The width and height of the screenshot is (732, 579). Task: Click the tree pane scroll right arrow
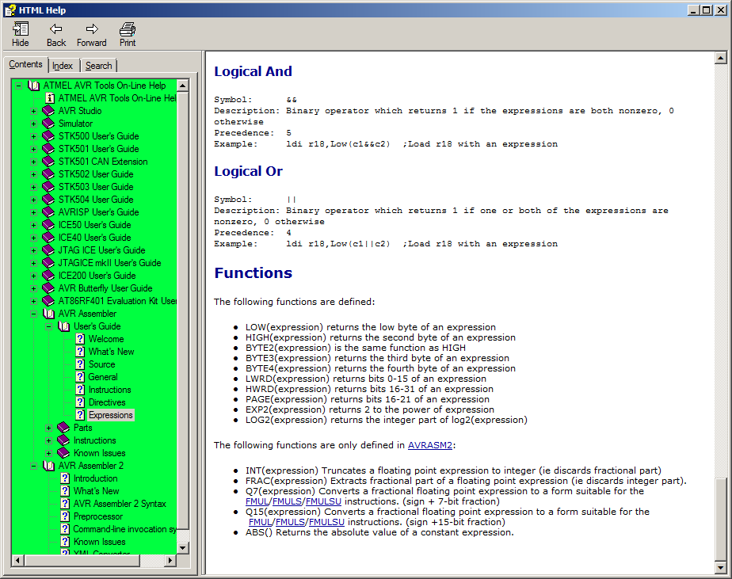point(170,560)
